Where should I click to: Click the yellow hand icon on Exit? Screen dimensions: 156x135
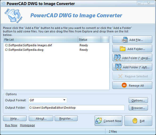(135, 121)
